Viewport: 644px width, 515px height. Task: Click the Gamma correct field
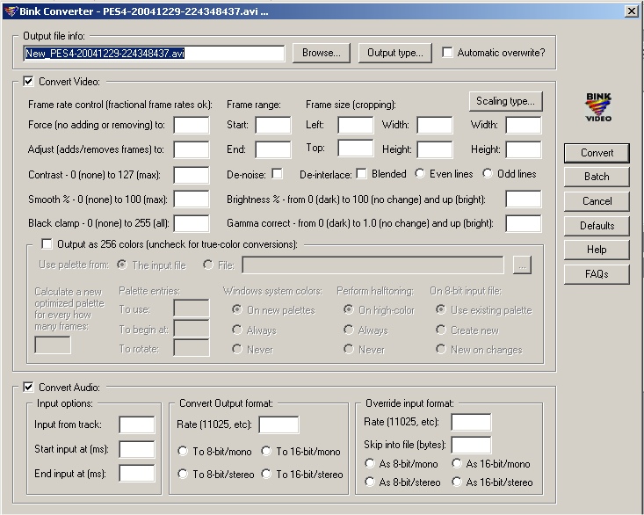click(x=524, y=223)
